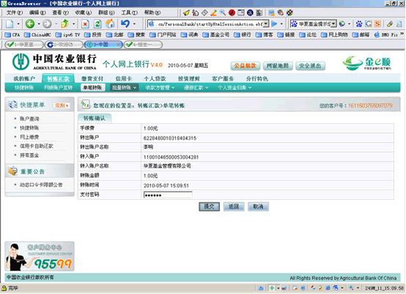406x294 pixels.
Task: Switch to browser tab 4-恒生
Action: coord(143,45)
